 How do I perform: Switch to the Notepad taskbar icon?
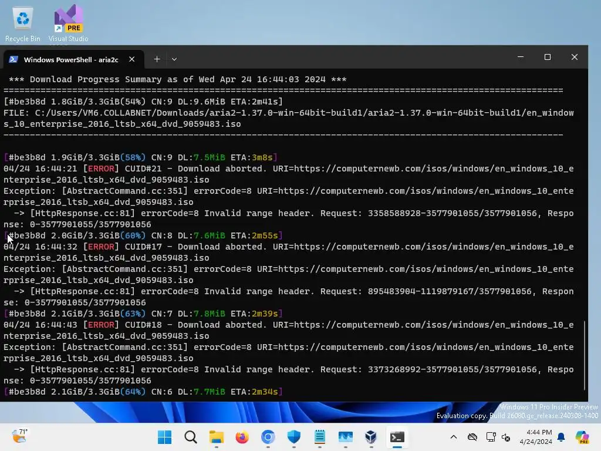320,437
